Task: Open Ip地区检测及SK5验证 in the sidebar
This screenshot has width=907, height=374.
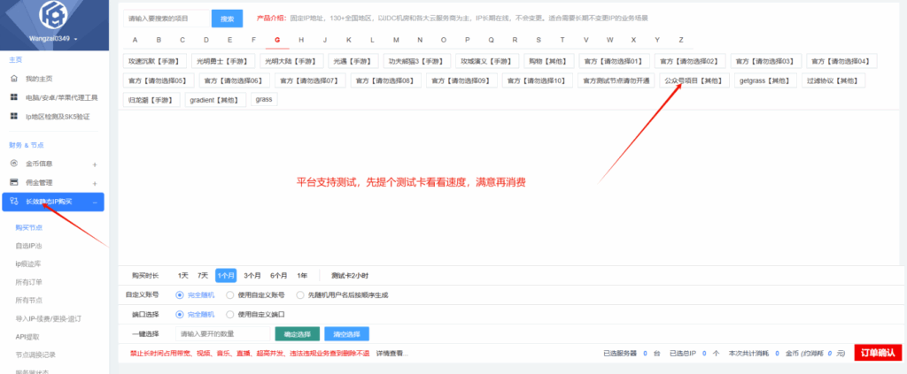Action: coord(50,117)
